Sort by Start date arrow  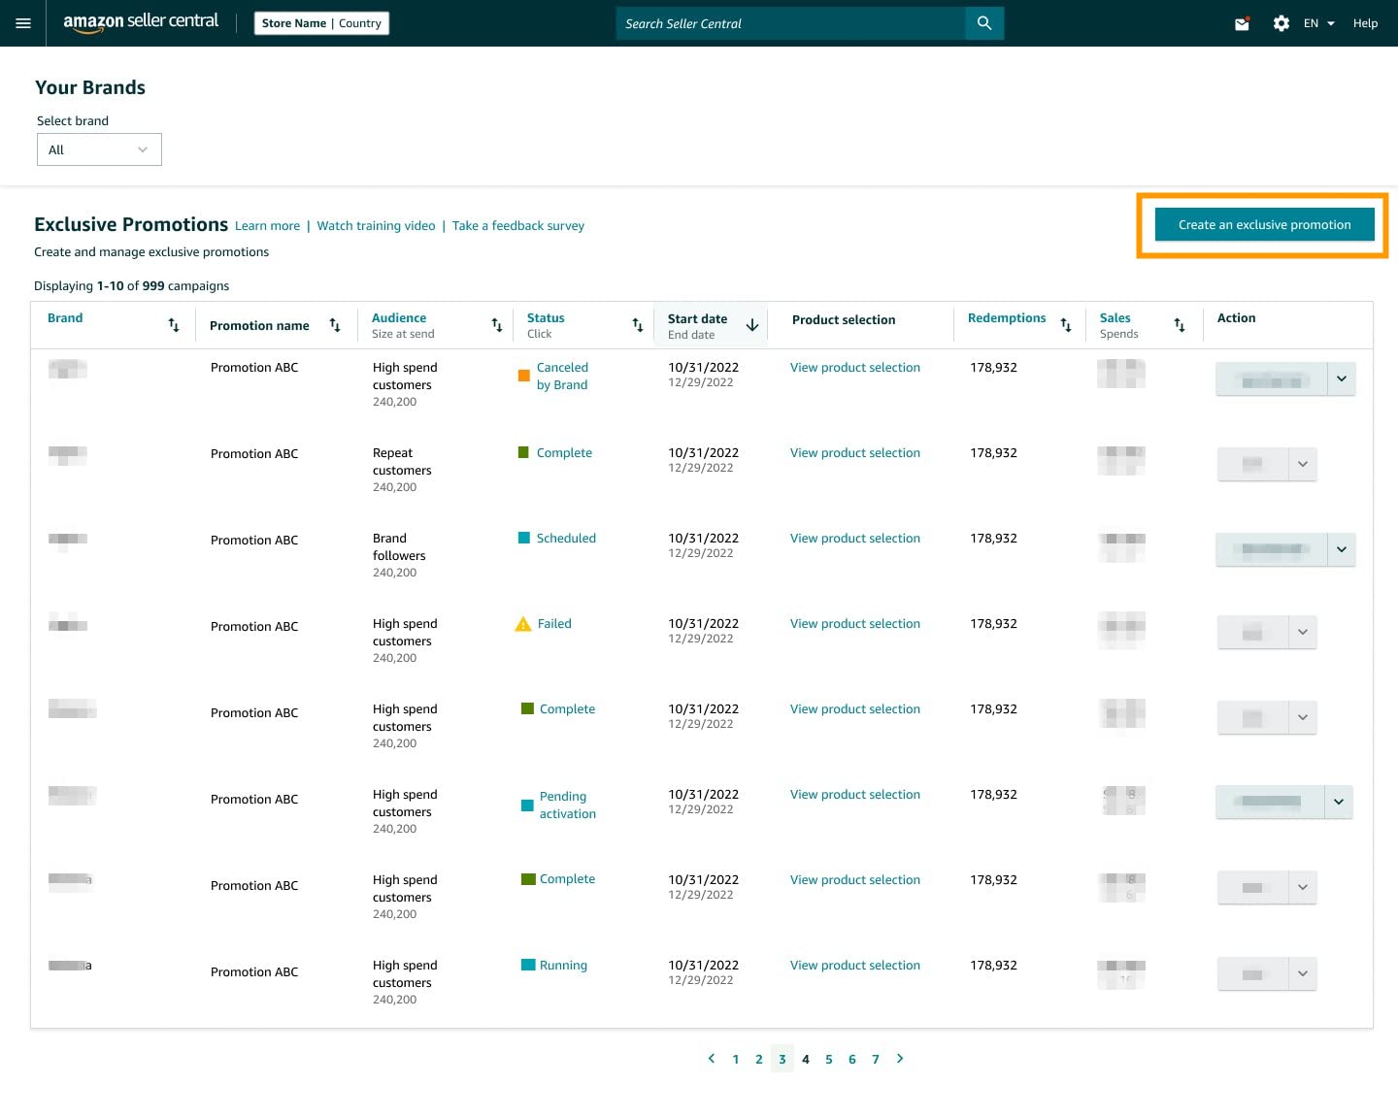pyautogui.click(x=751, y=325)
